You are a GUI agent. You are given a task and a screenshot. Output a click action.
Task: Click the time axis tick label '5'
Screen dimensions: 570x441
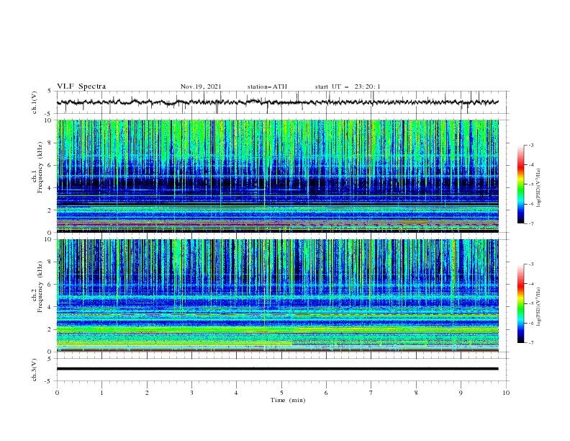click(x=281, y=393)
